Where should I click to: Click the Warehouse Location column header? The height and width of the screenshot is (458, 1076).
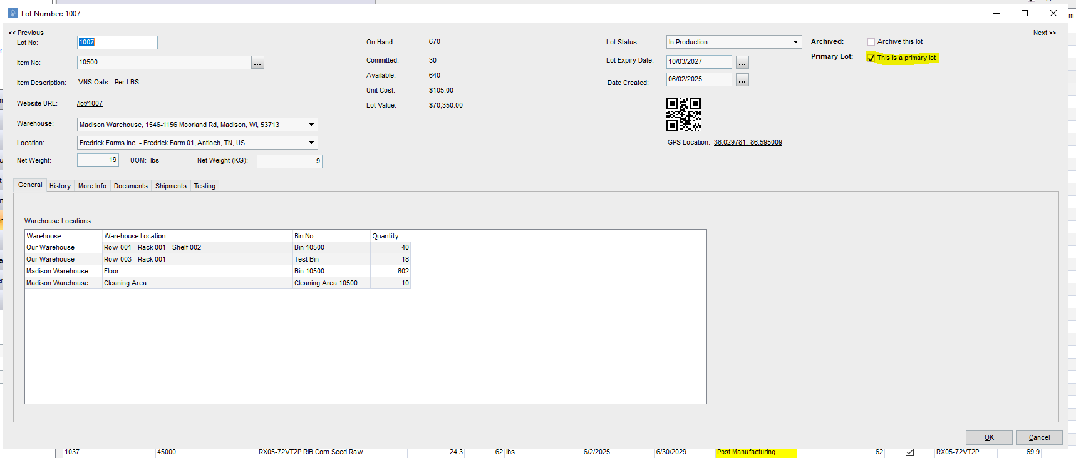(x=197, y=236)
